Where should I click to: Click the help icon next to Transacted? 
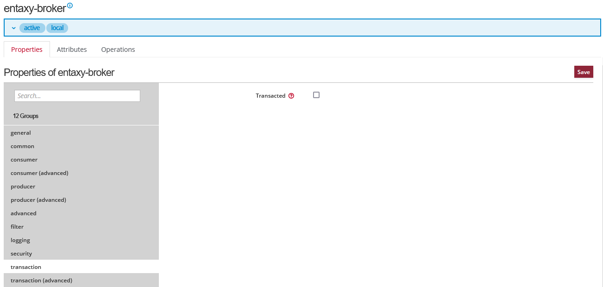tap(291, 96)
